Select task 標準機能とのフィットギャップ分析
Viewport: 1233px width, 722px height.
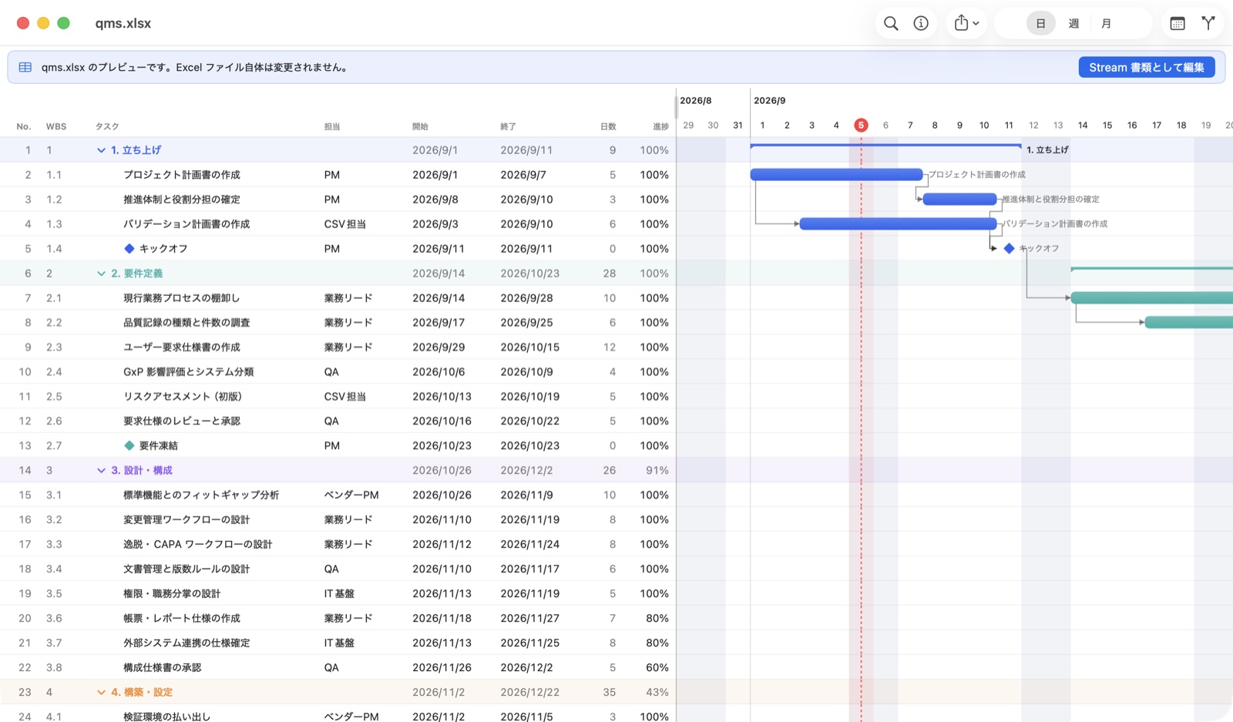coord(201,495)
